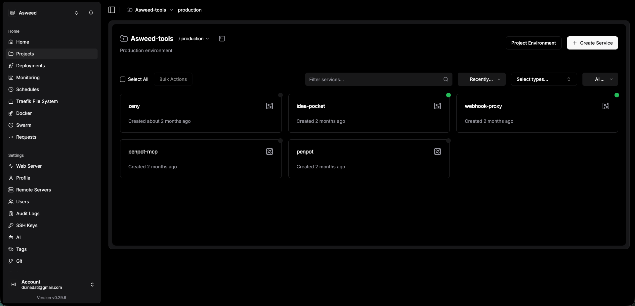This screenshot has width=635, height=306.
Task: Click green status dot on idea-pocket card
Action: coord(448,95)
